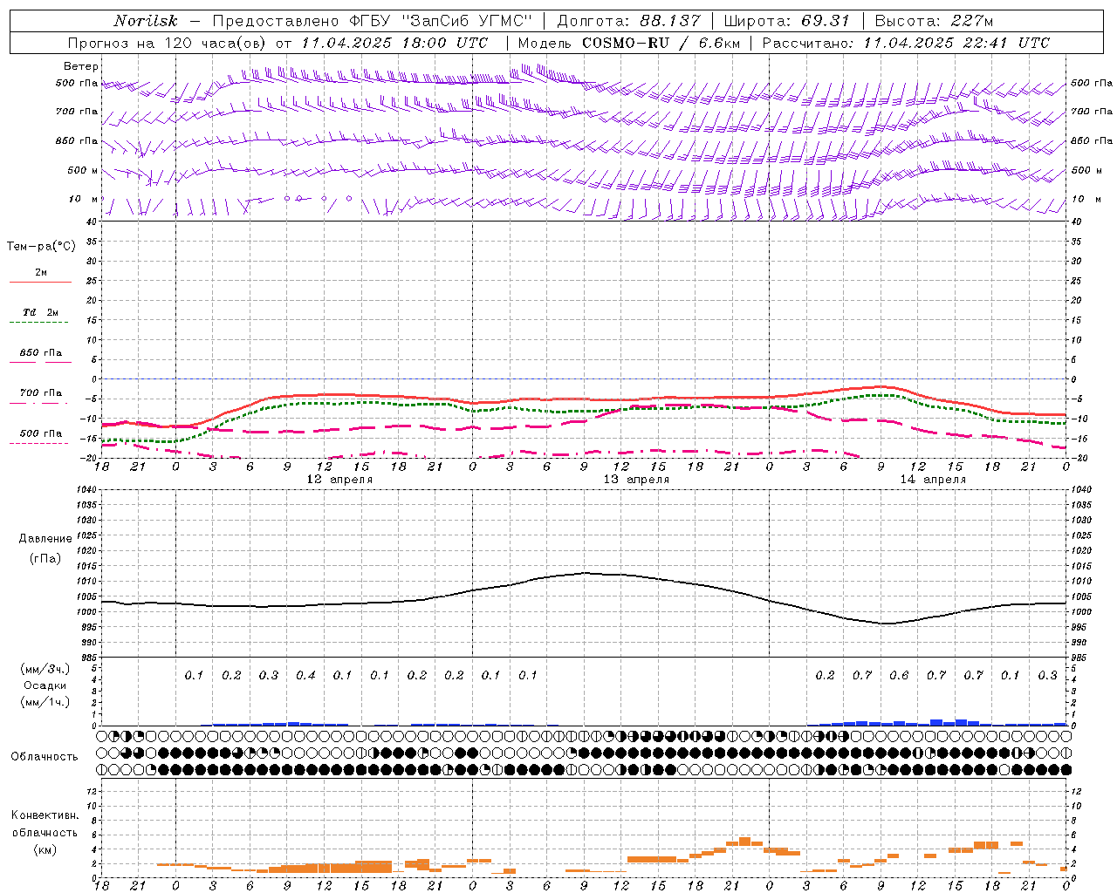The image size is (1117, 893).
Task: Click the Ветер wind panel label
Action: (81, 66)
